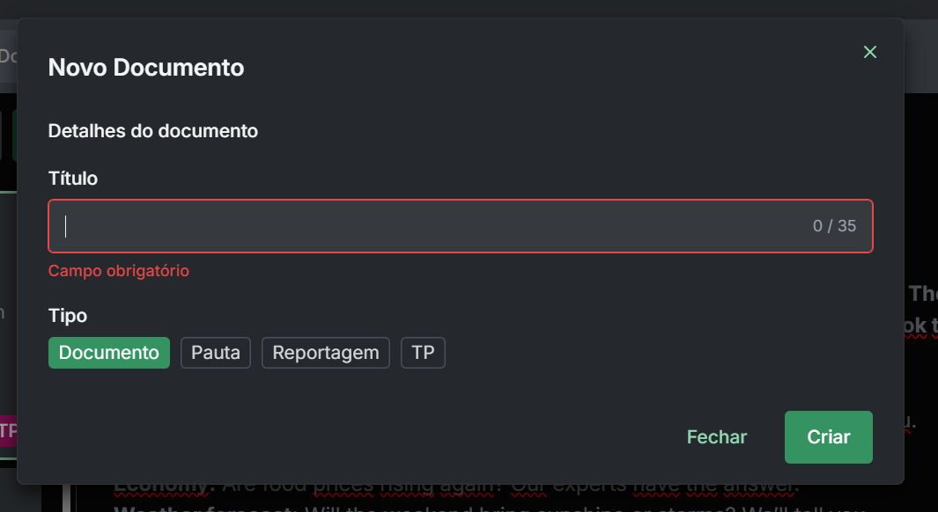Image resolution: width=938 pixels, height=512 pixels.
Task: Click the Detalhes do documento heading
Action: point(152,130)
